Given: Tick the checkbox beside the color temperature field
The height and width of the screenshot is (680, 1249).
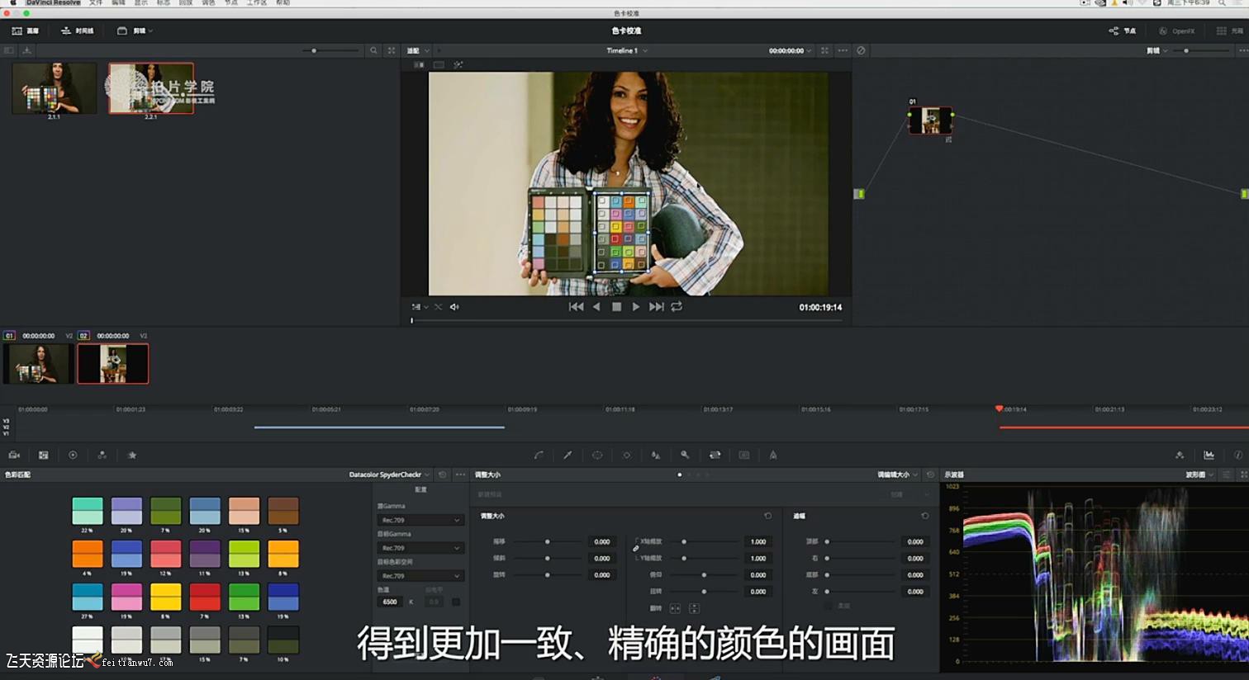Looking at the screenshot, I should pos(456,602).
